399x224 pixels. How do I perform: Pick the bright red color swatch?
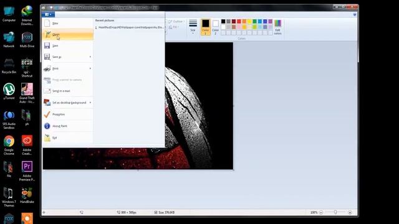239,21
